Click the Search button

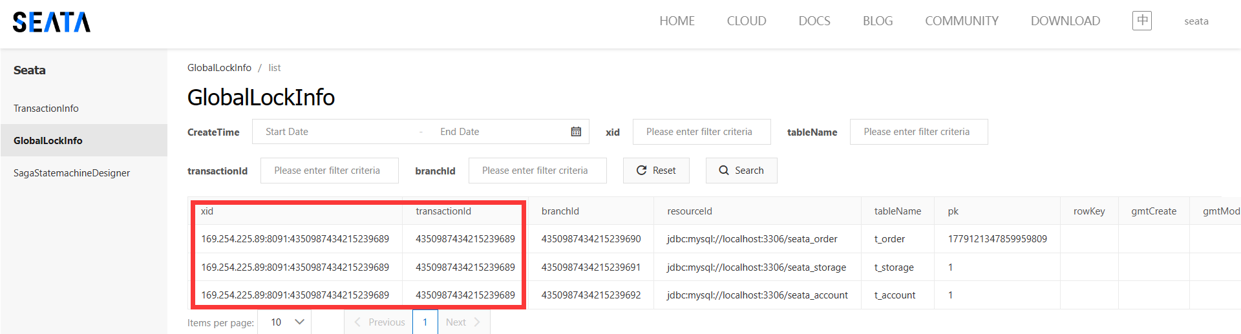[x=741, y=171]
